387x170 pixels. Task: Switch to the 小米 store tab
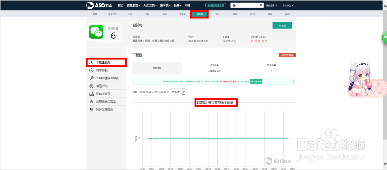click(130, 14)
